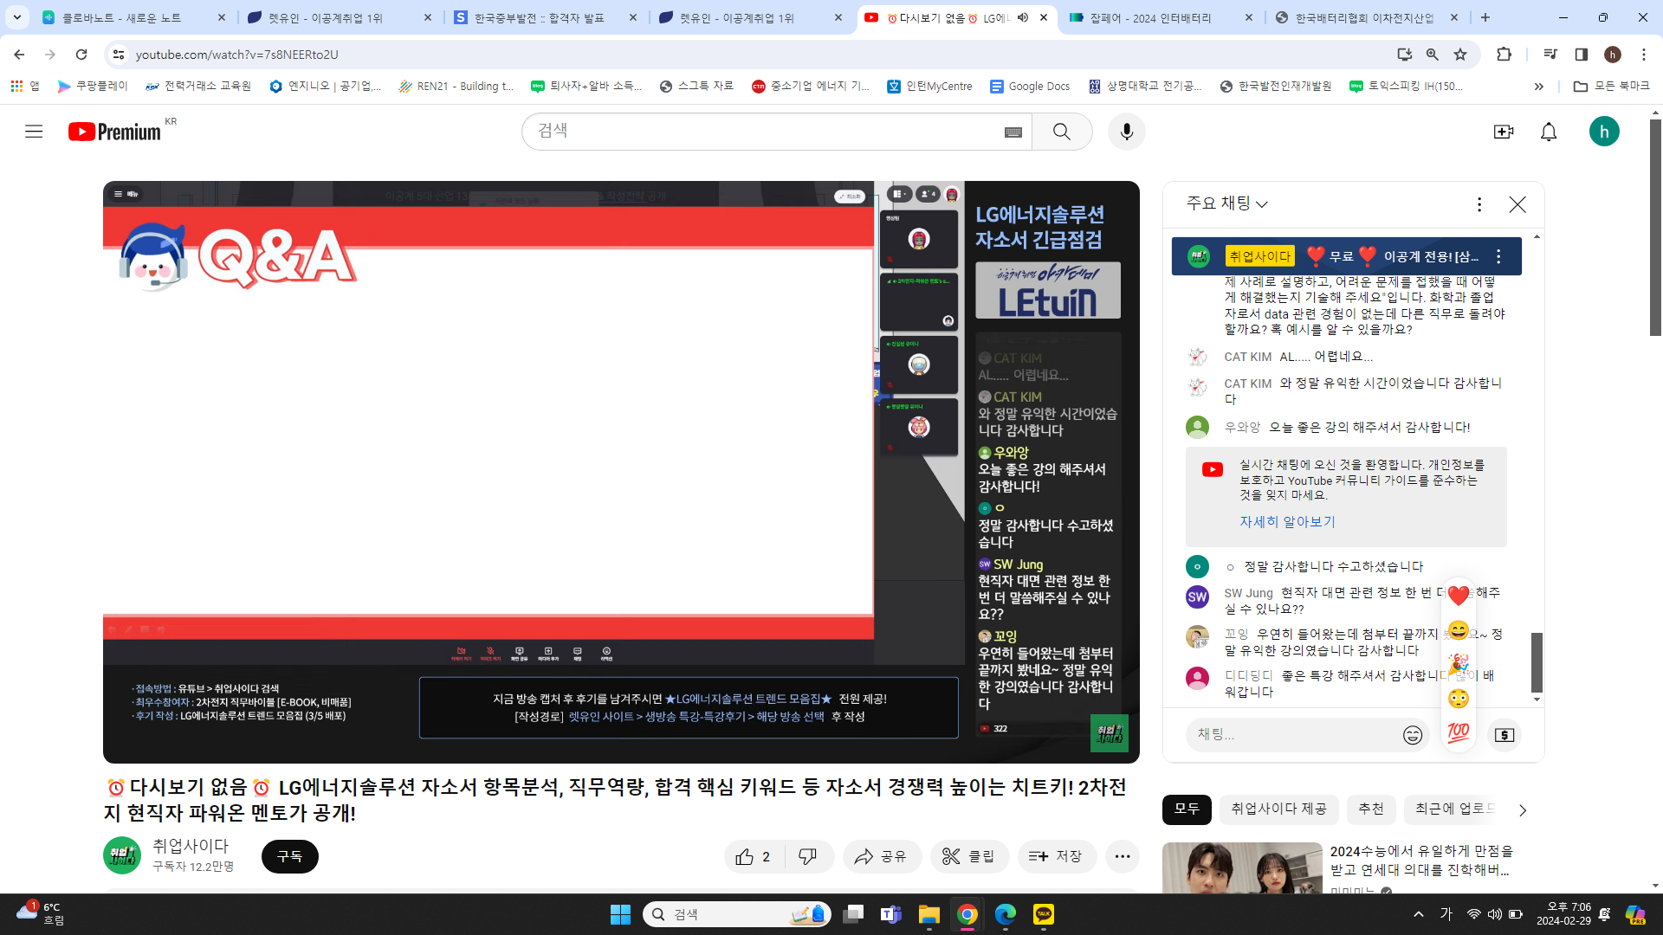Open pinned message options menu
1663x935 pixels.
pos(1498,256)
